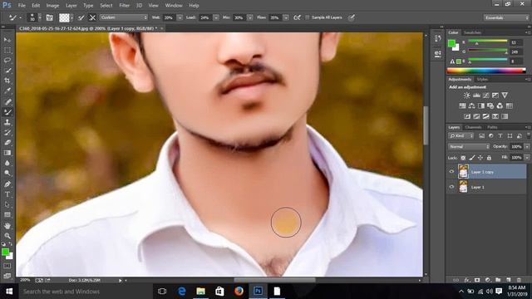
Task: Toggle lock image pixels
Action: (x=472, y=158)
